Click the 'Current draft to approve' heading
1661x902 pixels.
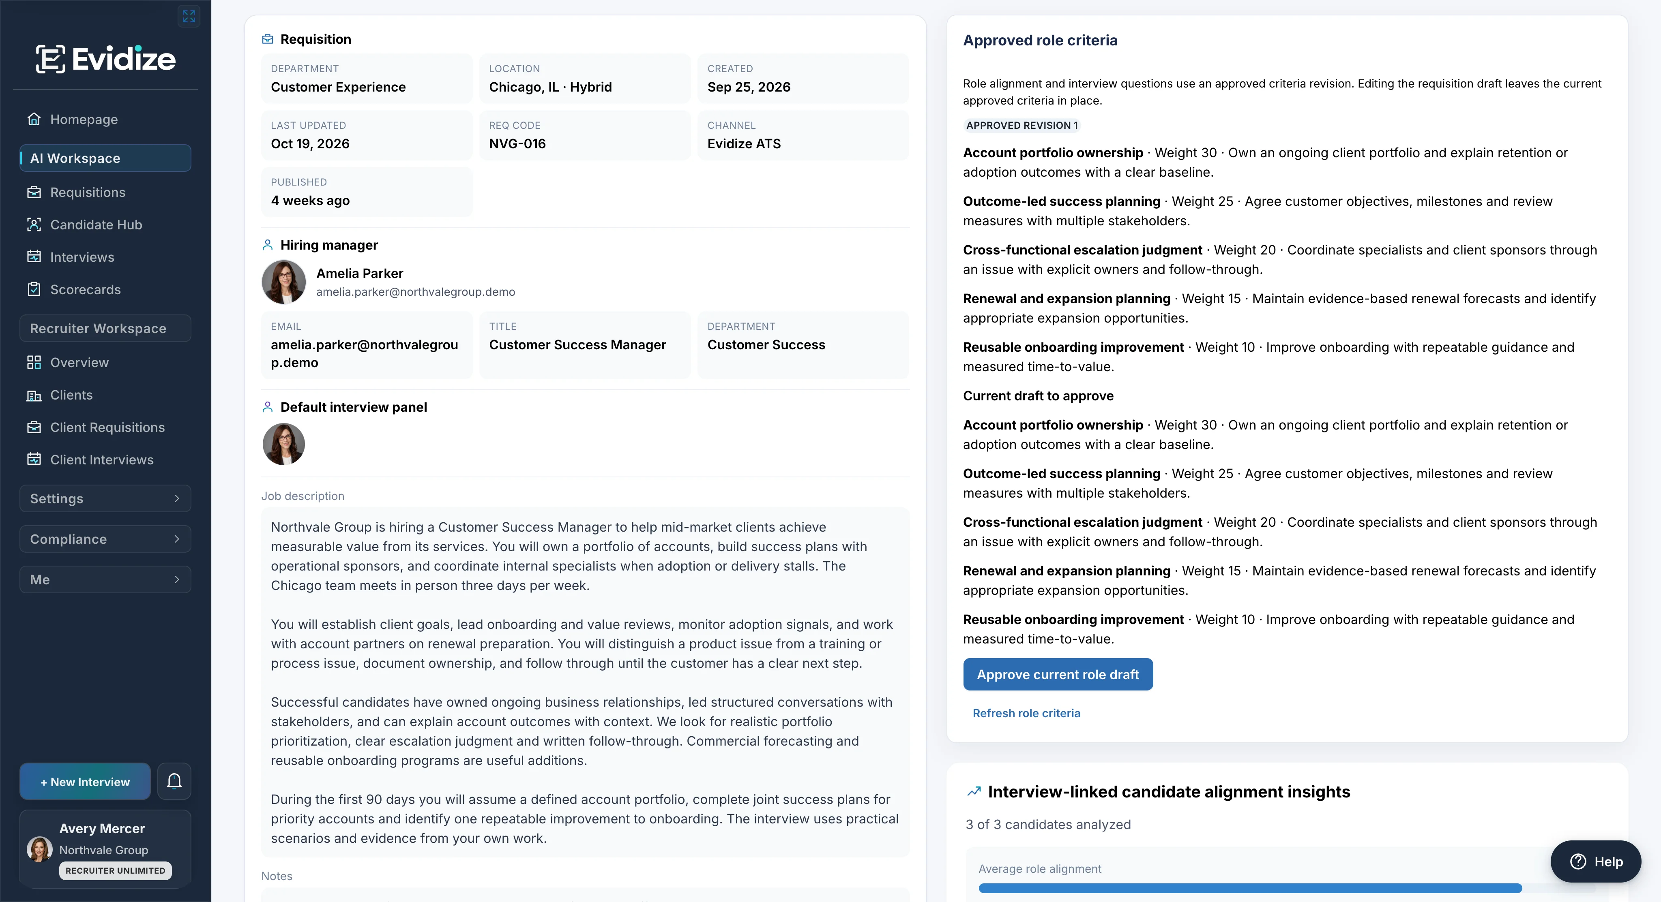[1038, 395]
